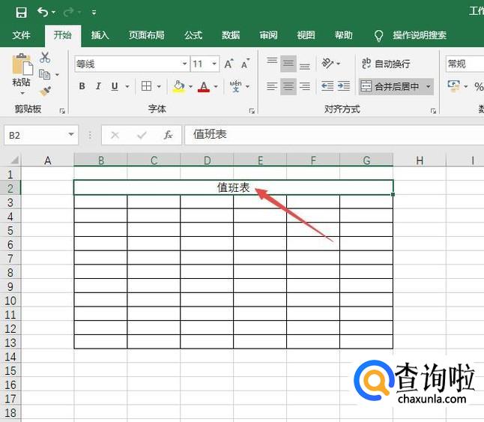This screenshot has height=422, width=484.
Task: Click the 合并后居中 merge button
Action: coord(390,86)
